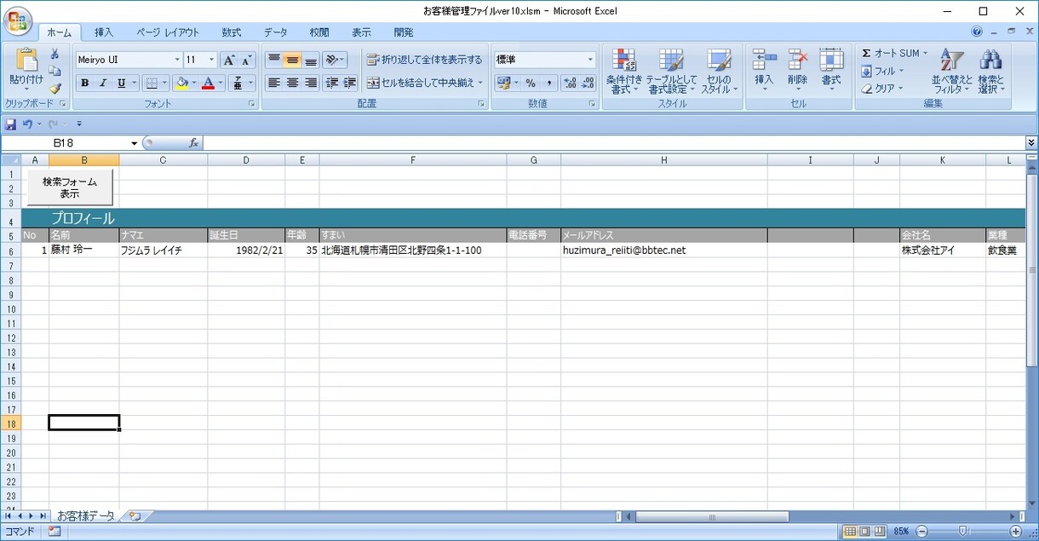
Task: Decrease font size with the small A icon
Action: [x=246, y=60]
